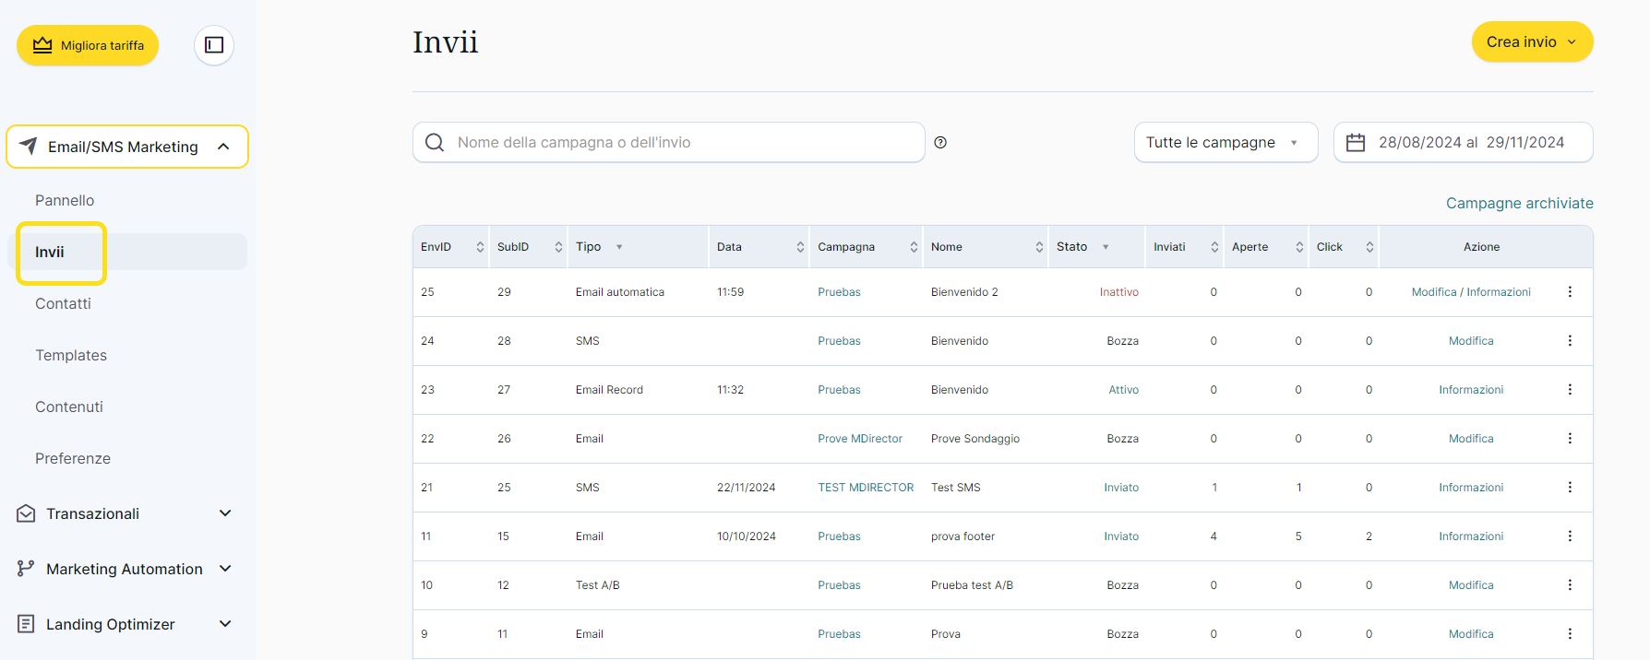
Task: Open three-dot menu for Test SMS row
Action: click(x=1570, y=488)
